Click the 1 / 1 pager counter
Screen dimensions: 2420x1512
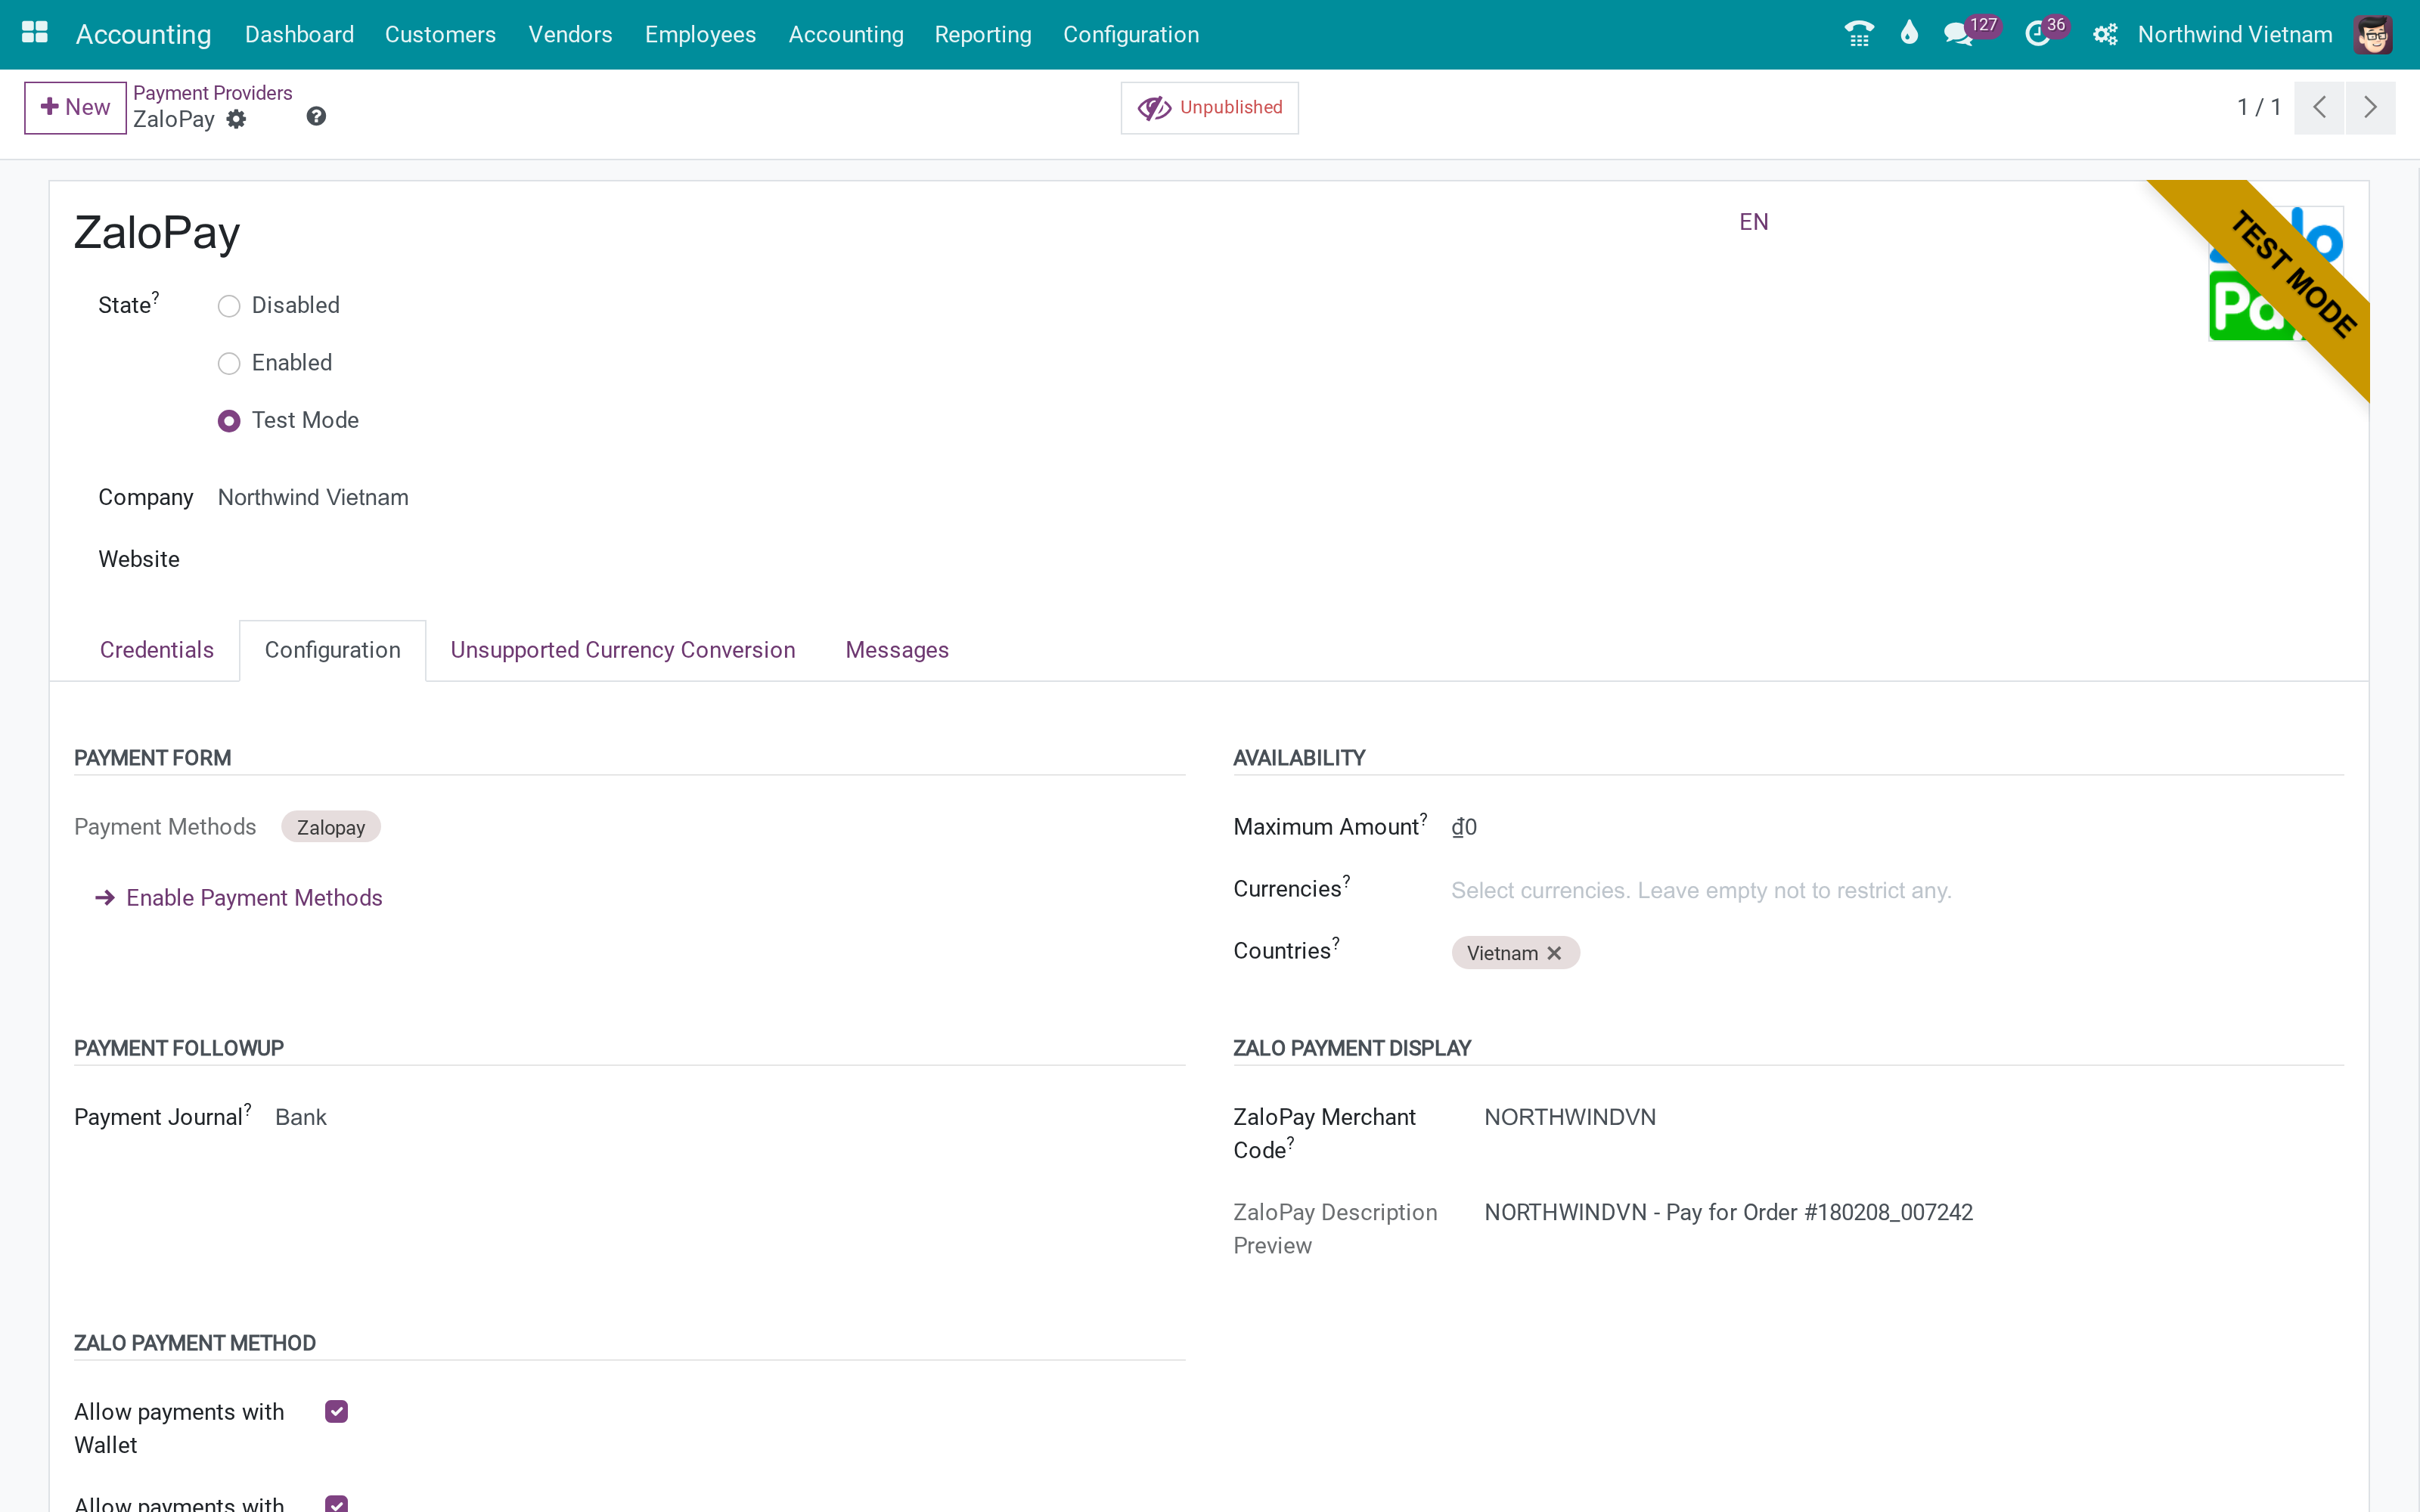[x=2259, y=107]
